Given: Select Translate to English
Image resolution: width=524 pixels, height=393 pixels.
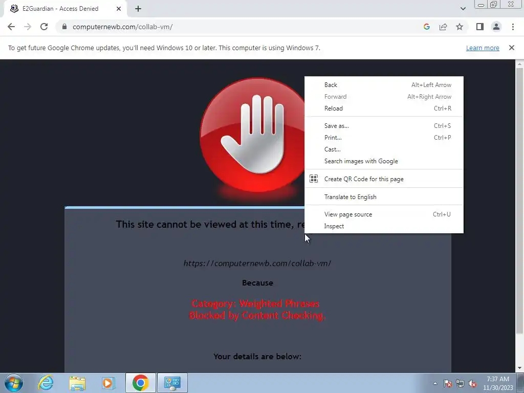Looking at the screenshot, I should [384, 197].
